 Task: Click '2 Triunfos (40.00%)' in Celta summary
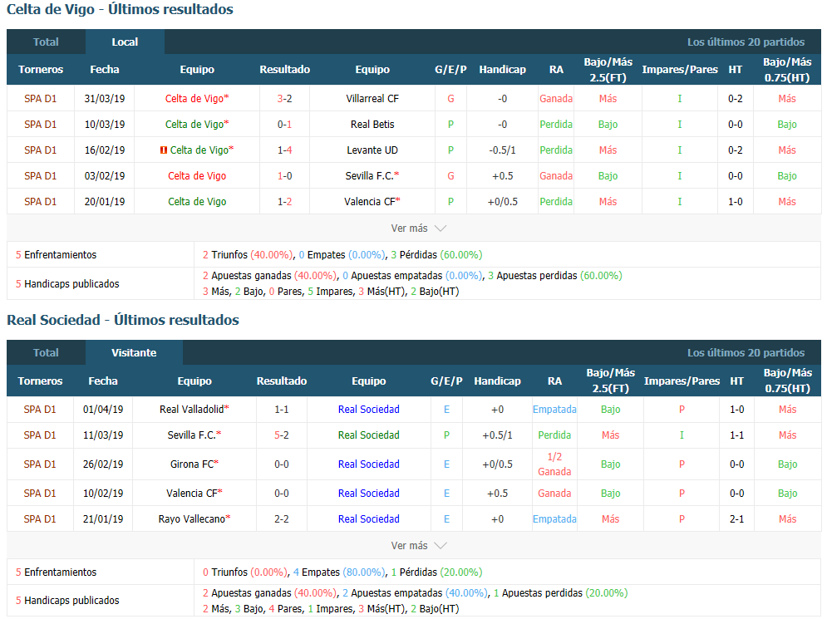[x=248, y=255]
